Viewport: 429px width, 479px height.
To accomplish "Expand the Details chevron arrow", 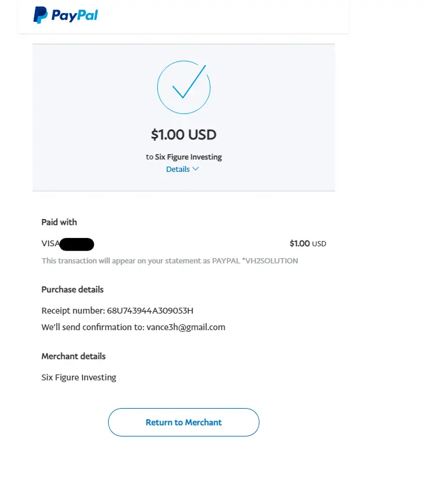I will (x=196, y=169).
